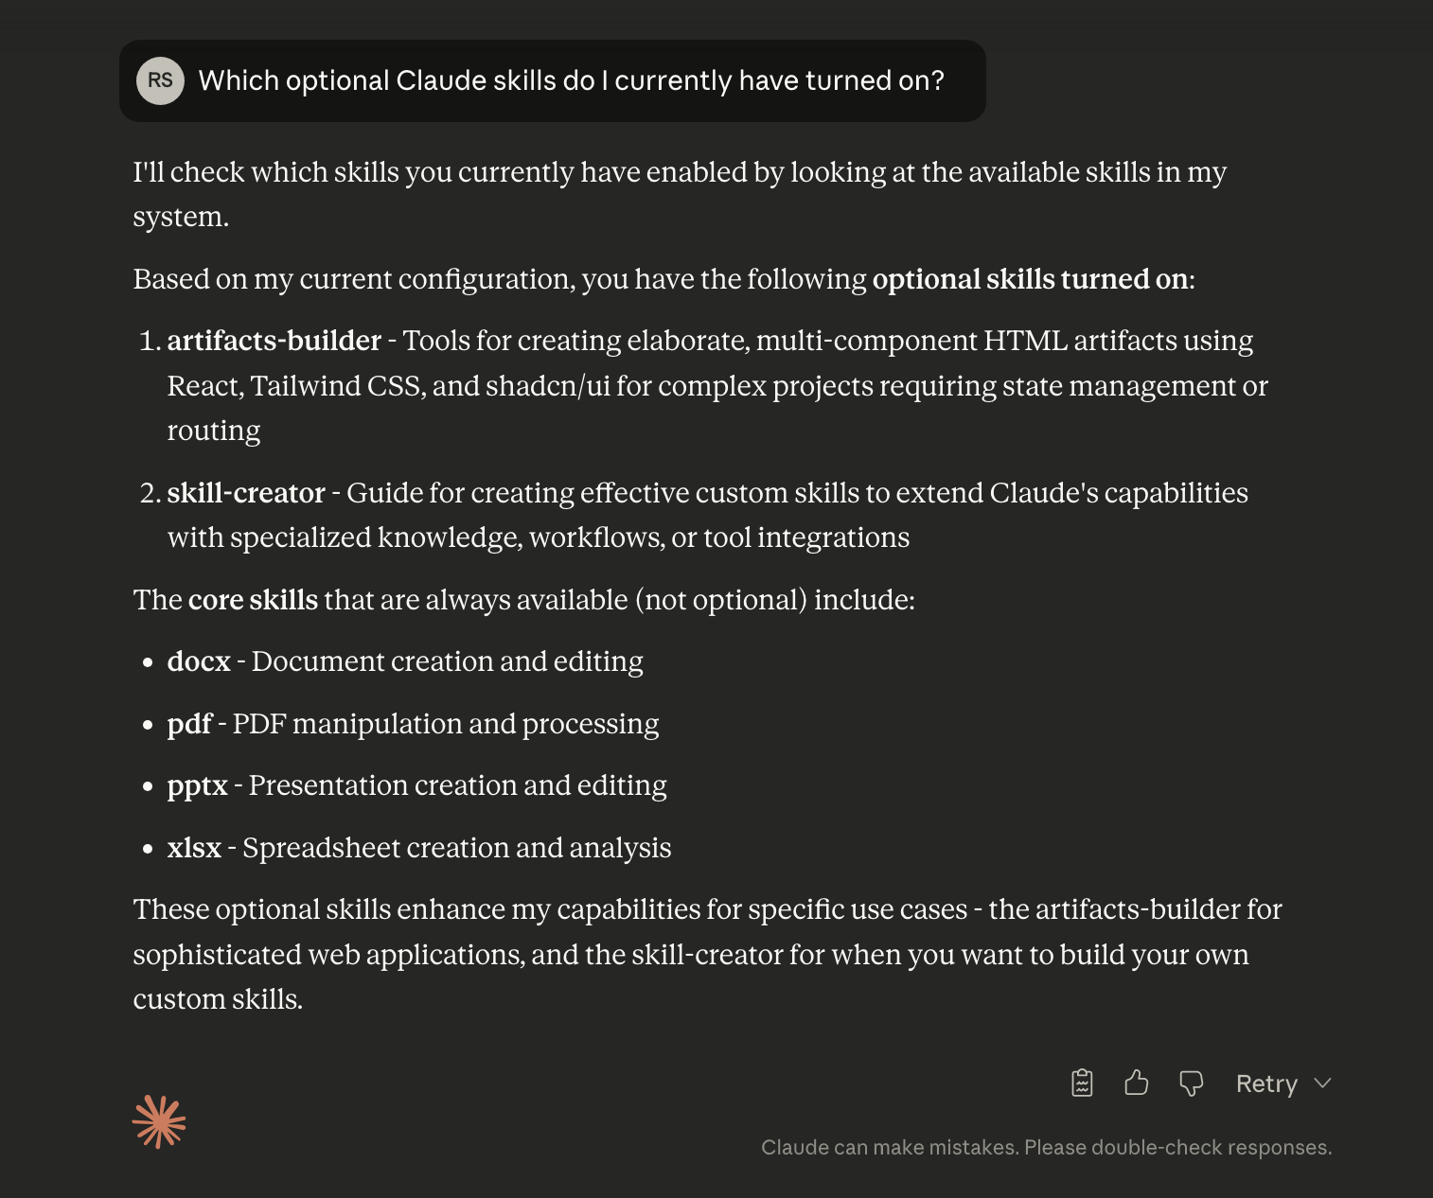Copy the response with the clipboard icon
The image size is (1433, 1198).
coord(1082,1083)
